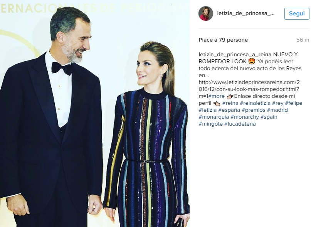Open the #monarchy hashtag

point(245,117)
